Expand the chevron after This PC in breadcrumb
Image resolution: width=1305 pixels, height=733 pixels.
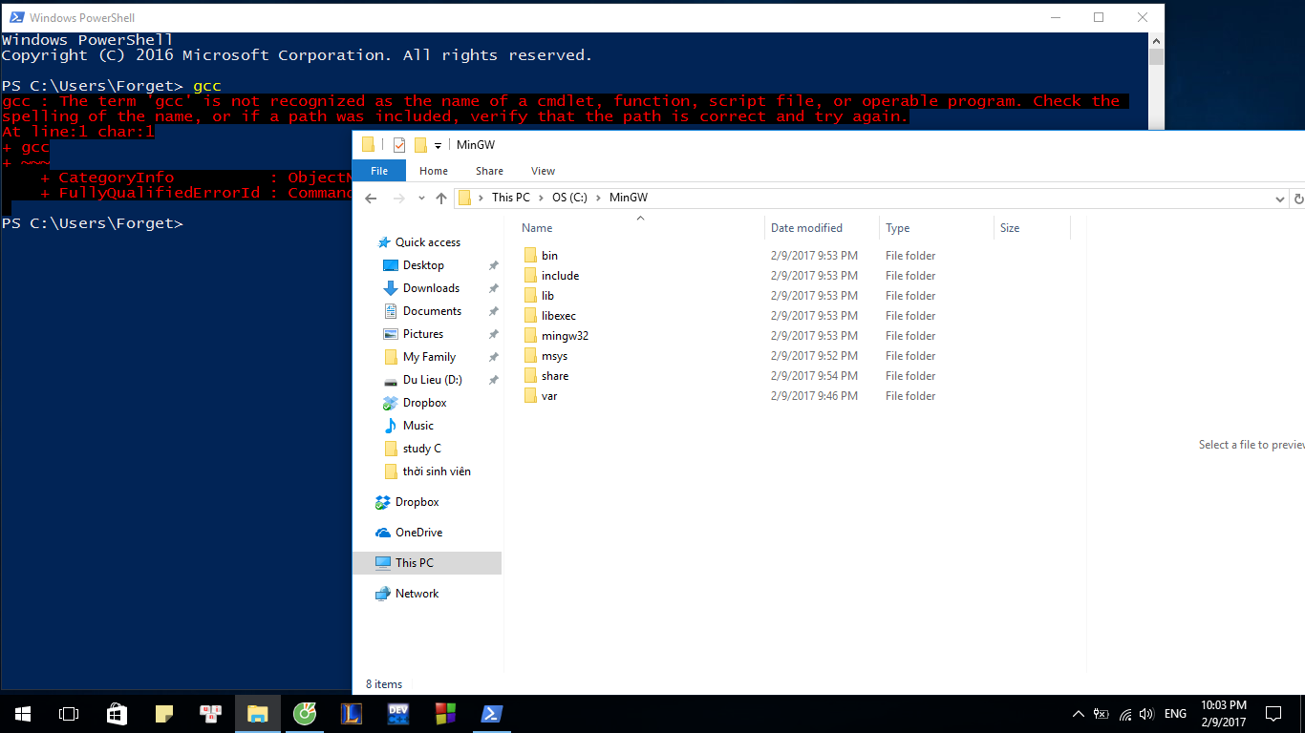(x=541, y=198)
